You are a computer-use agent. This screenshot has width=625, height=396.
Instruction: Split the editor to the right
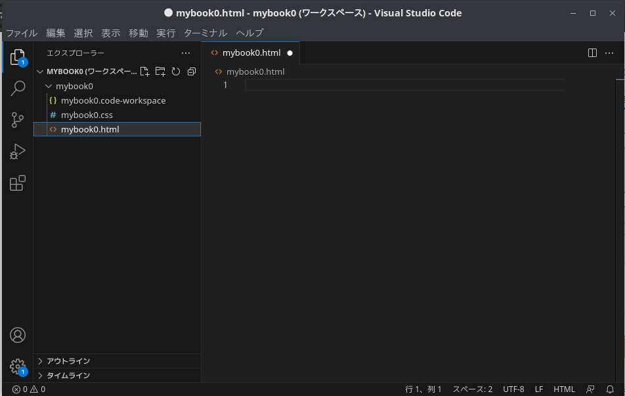592,53
